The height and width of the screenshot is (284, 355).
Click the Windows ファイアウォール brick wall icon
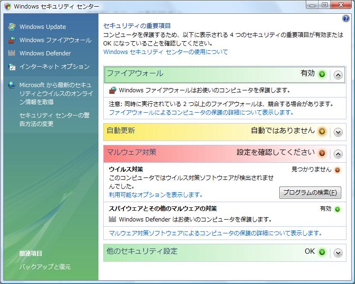(x=11, y=40)
